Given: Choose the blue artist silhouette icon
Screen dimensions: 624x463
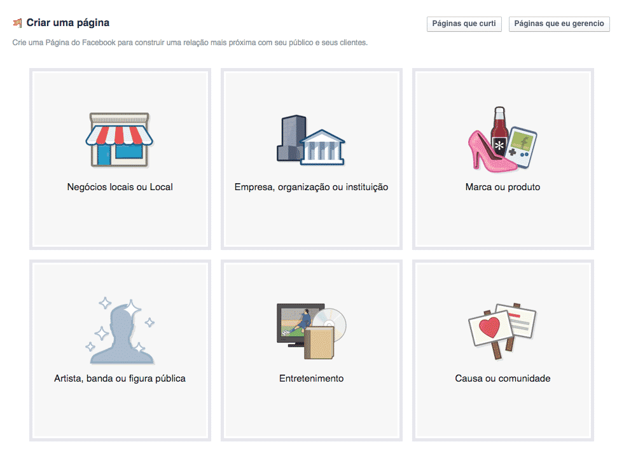Looking at the screenshot, I should [120, 332].
